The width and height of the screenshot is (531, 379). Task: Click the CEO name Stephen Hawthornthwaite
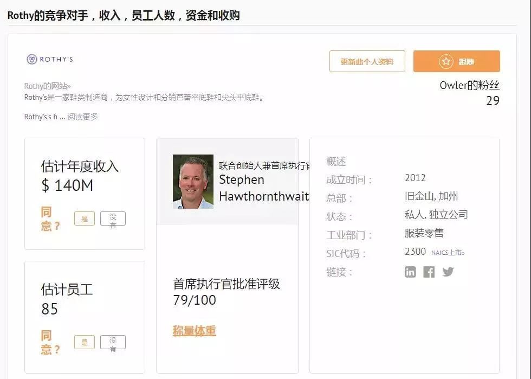pos(264,188)
